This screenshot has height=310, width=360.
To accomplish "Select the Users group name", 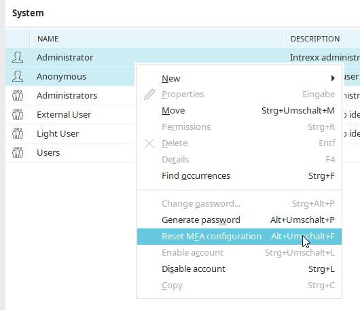I will pos(48,153).
